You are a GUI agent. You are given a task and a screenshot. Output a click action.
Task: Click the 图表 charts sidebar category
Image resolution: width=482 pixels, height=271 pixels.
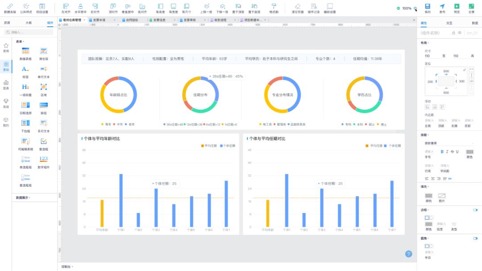[x=6, y=84]
